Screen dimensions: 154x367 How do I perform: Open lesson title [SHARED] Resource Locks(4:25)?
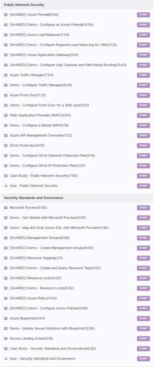click(35, 278)
